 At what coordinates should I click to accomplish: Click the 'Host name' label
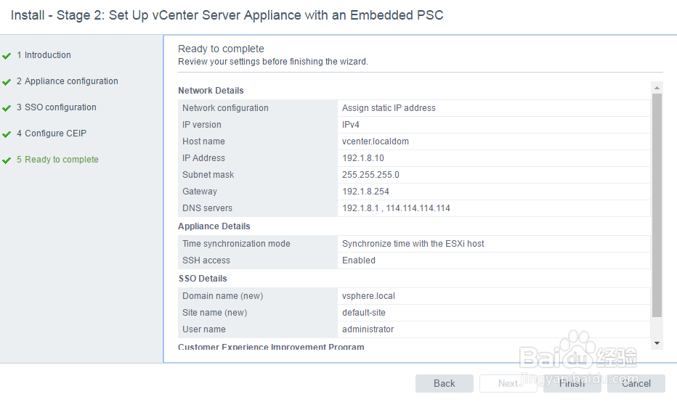coord(203,141)
